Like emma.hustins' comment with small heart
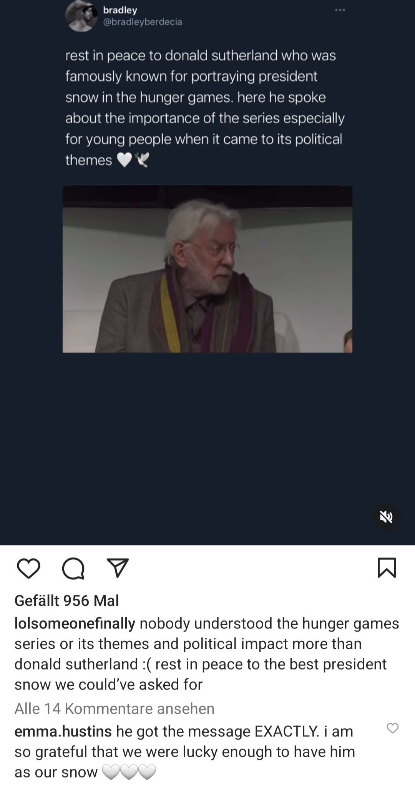Viewport: 415px width, 786px height. coord(392,728)
